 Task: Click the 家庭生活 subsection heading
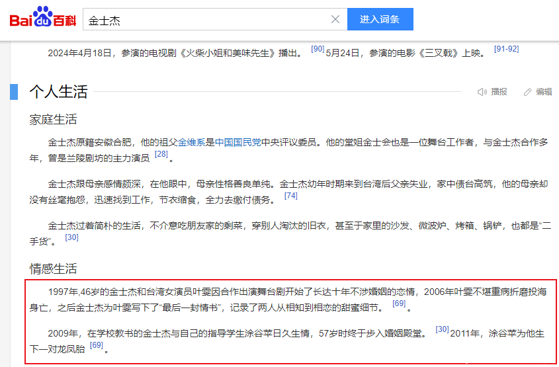[53, 120]
